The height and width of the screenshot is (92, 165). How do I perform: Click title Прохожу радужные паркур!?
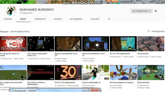point(121,82)
